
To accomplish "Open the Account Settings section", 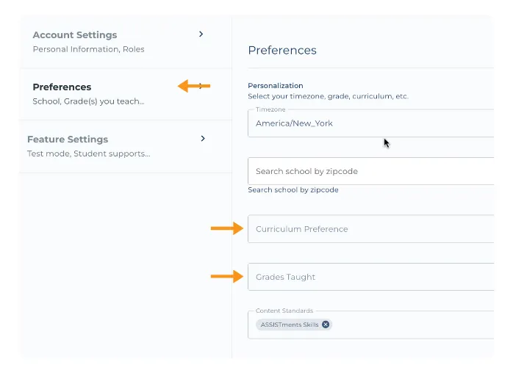I will pos(75,35).
